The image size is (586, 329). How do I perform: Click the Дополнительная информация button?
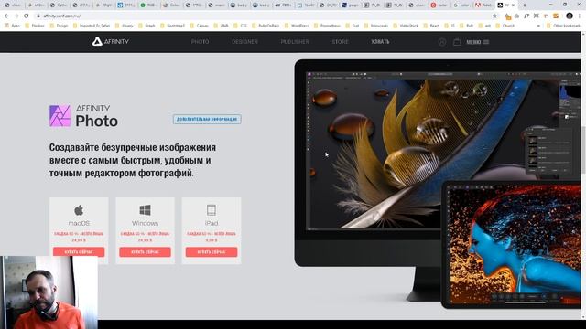tap(207, 119)
